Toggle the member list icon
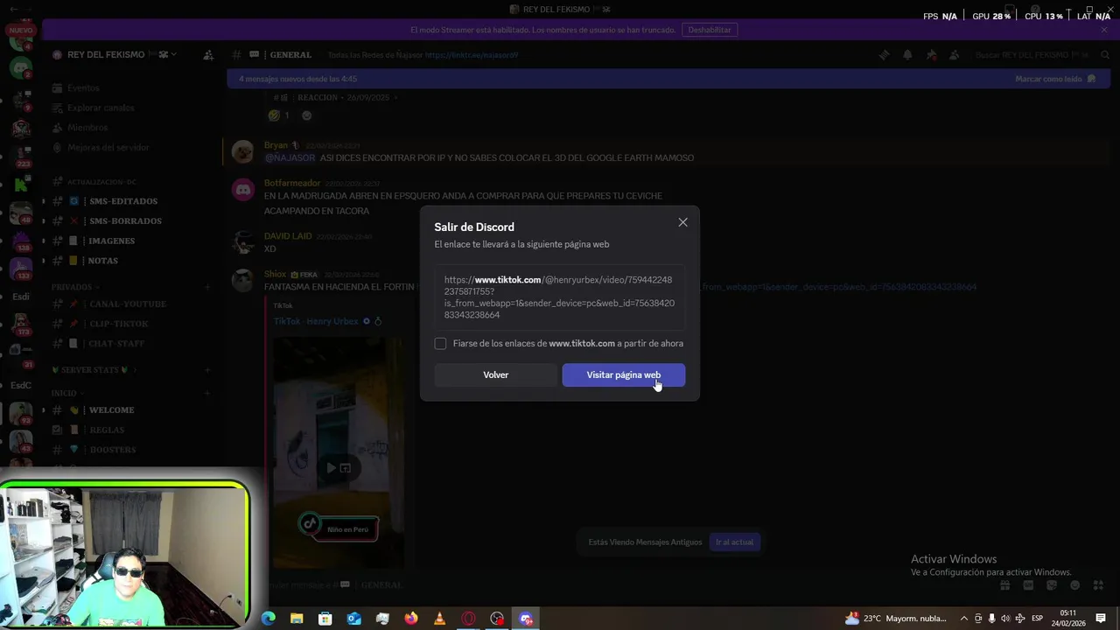 (955, 54)
